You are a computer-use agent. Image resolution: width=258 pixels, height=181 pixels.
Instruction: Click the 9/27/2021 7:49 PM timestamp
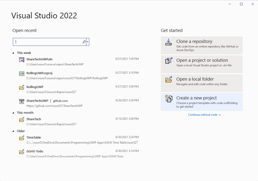click(x=127, y=59)
